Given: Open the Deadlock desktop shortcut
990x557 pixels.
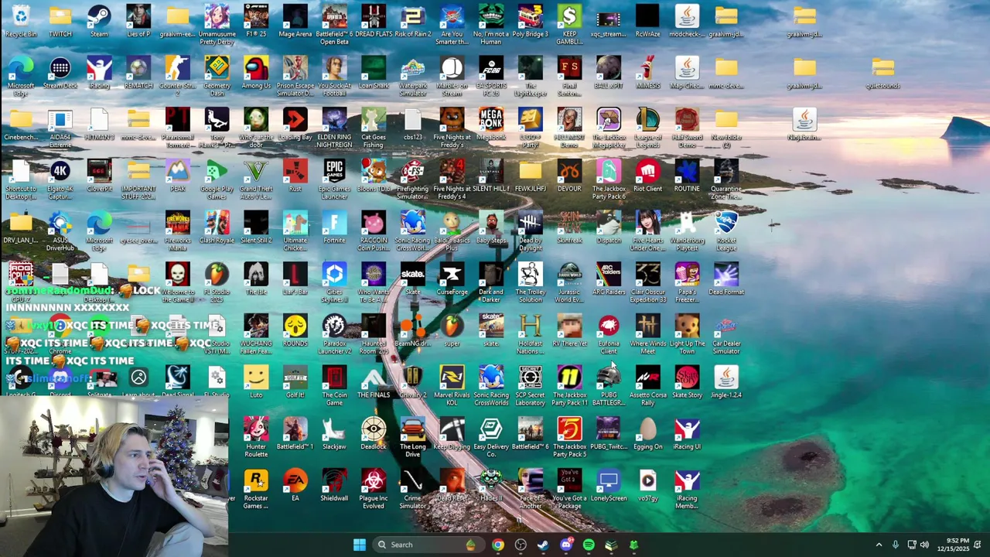Looking at the screenshot, I should (374, 434).
